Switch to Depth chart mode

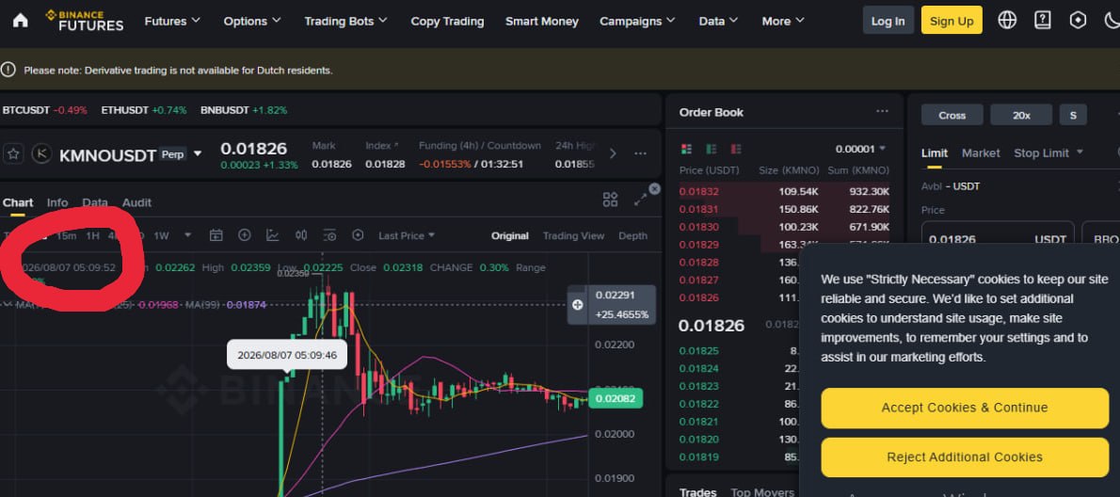pos(632,235)
